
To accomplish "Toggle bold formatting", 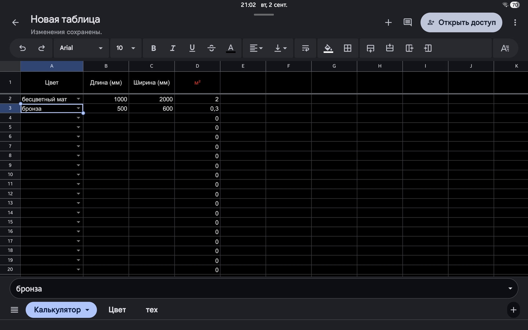I will [x=153, y=48].
